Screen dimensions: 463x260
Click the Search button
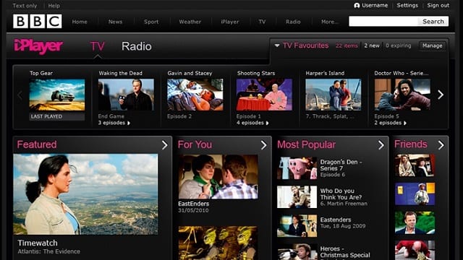433,21
